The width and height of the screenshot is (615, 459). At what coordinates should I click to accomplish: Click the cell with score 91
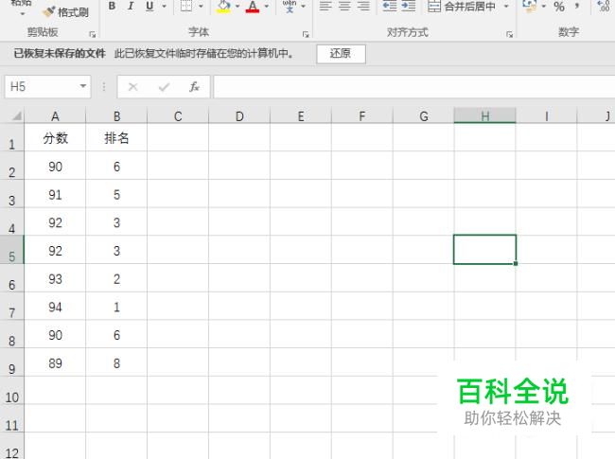coord(55,194)
